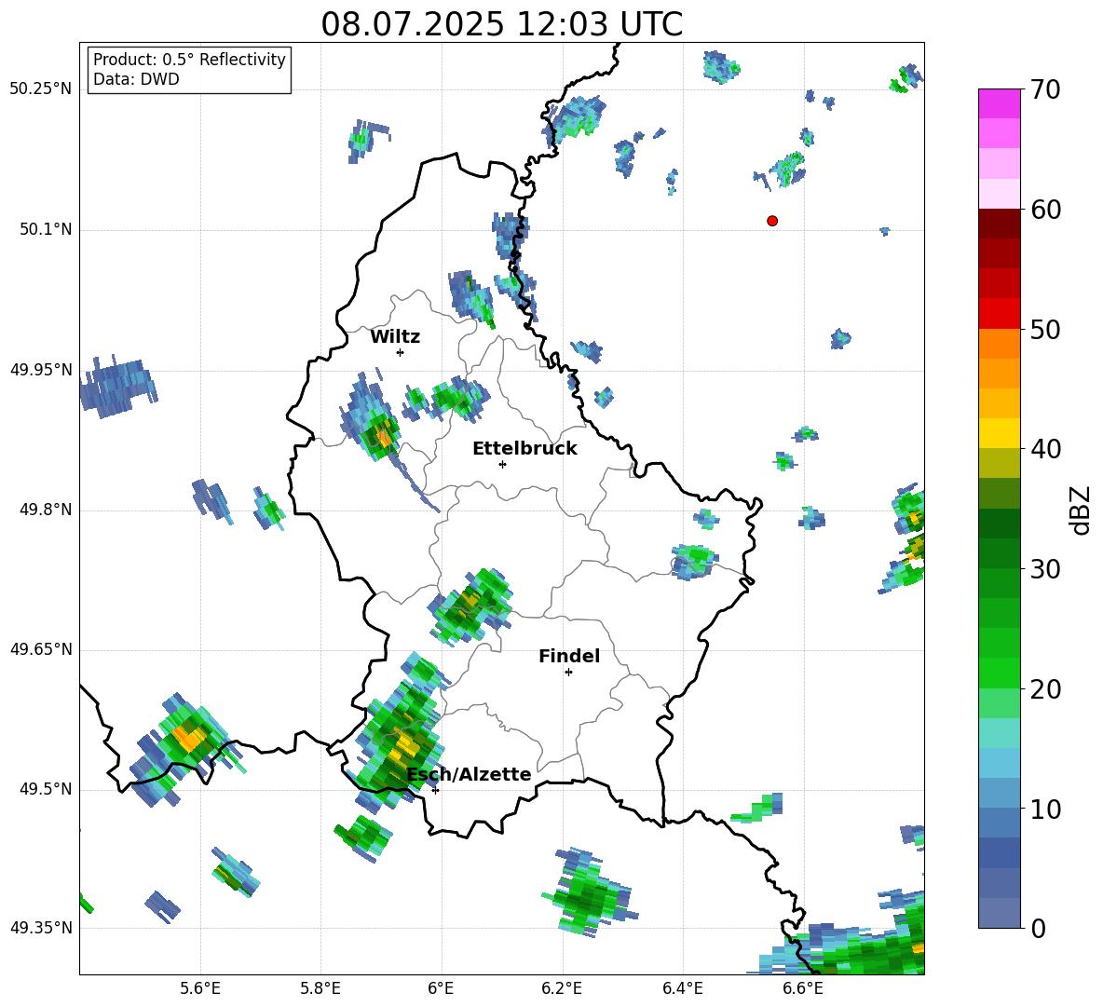This screenshot has height=1007, width=1103.
Task: Click the 5.8°E longitude label
Action: click(x=320, y=988)
